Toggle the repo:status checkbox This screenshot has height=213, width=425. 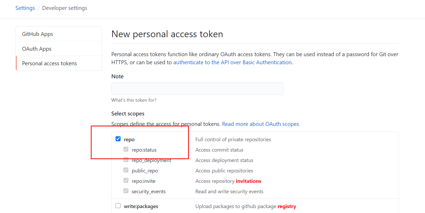[x=126, y=149]
